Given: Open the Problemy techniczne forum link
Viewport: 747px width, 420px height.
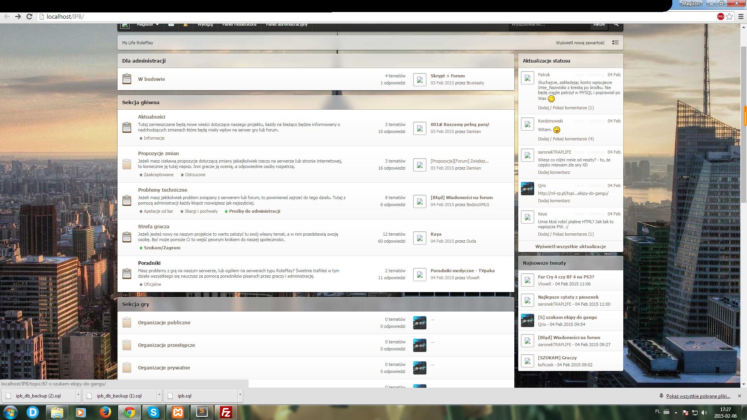Looking at the screenshot, I should 163,190.
